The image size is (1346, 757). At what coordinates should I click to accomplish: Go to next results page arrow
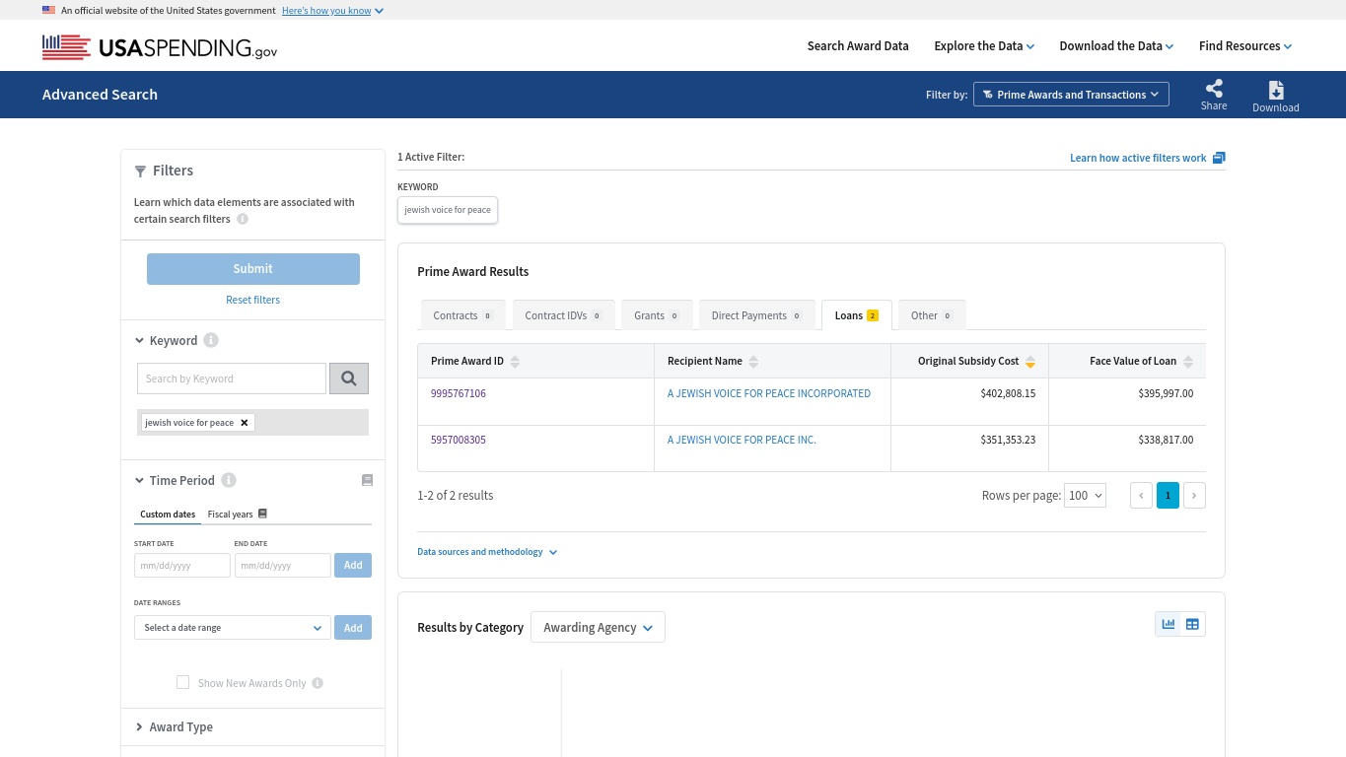(1194, 496)
